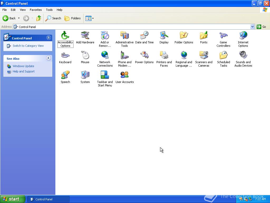Viewport: 270px width, 203px height.
Task: Select Control Panel taskbar button
Action: click(49, 199)
